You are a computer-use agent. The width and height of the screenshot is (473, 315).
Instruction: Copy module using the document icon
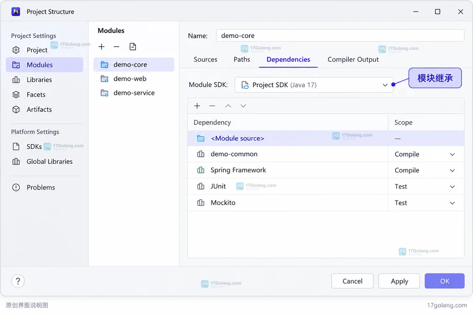tap(133, 47)
